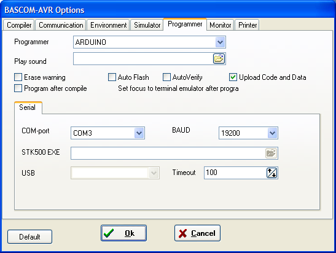Viewport: 336px width, 253px height.
Task: Enable the AutoVerify checkbox
Action: (166, 77)
